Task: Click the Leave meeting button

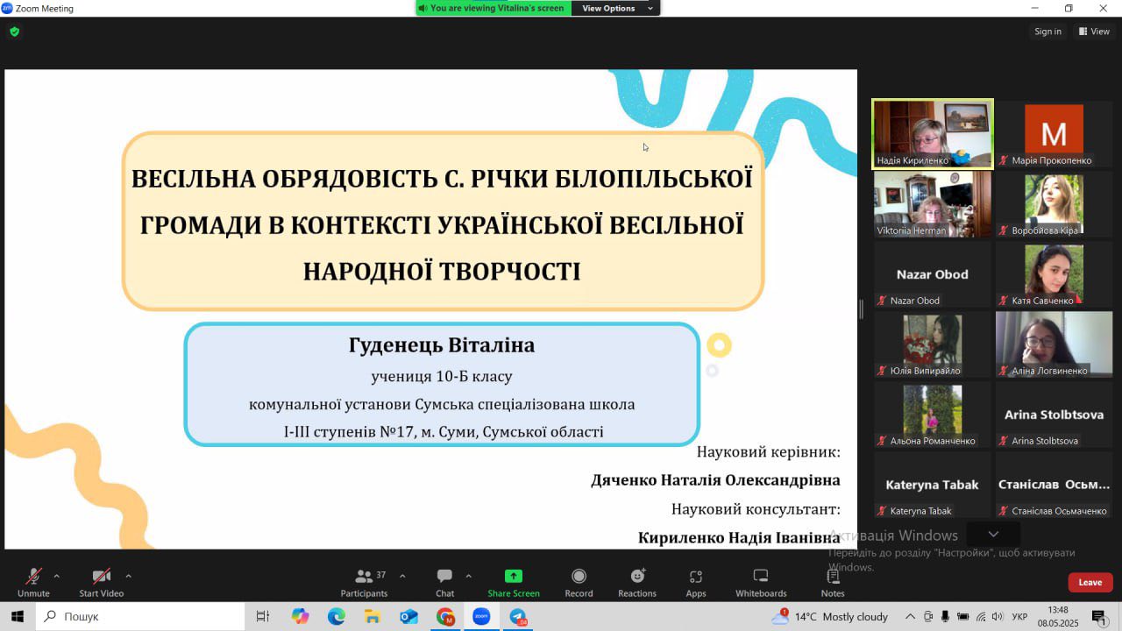Action: (x=1090, y=582)
